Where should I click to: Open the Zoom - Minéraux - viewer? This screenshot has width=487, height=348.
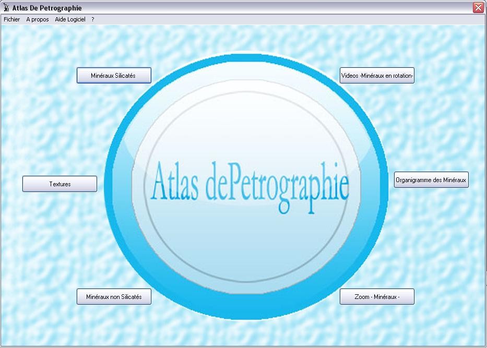click(377, 297)
